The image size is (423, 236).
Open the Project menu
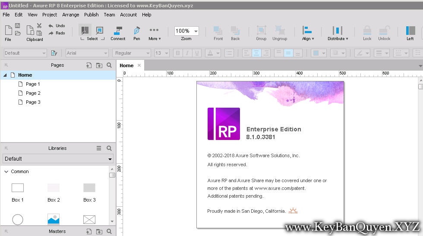click(x=50, y=15)
